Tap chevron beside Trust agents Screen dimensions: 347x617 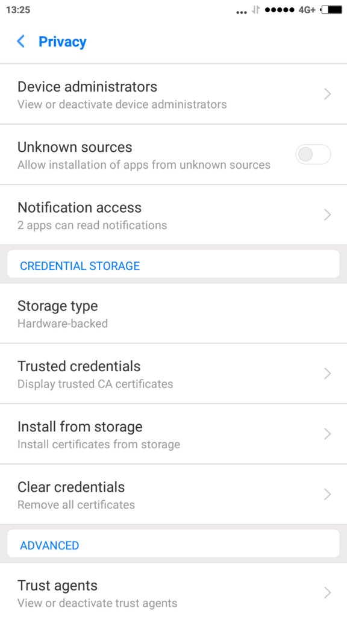point(327,593)
